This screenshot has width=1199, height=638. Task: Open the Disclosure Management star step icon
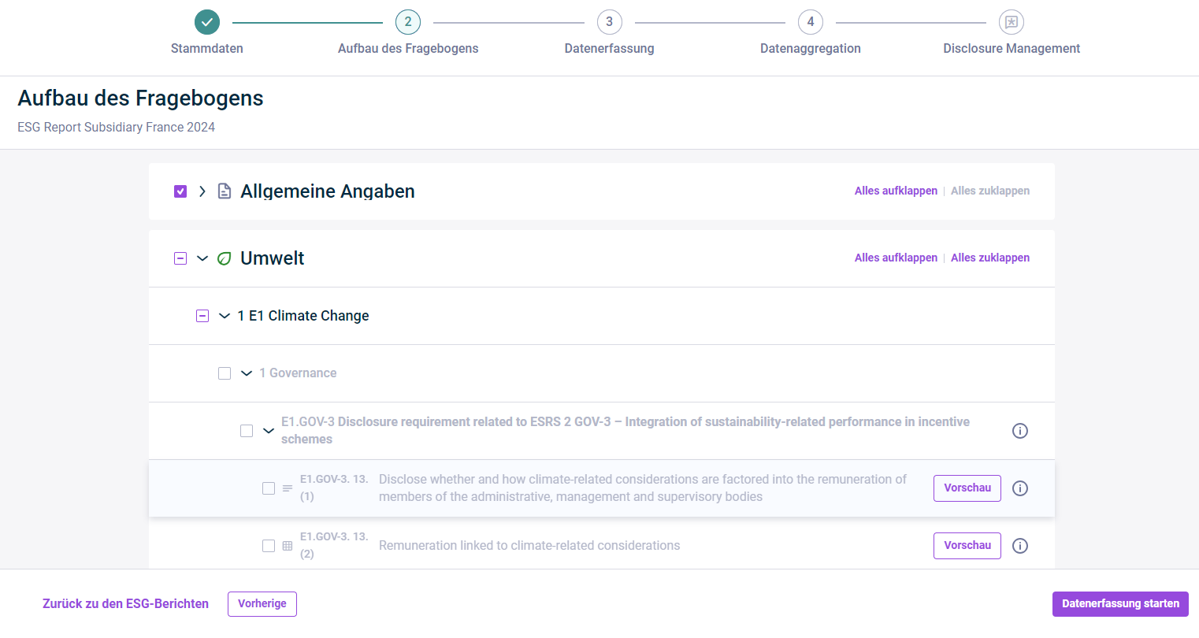tap(1012, 22)
